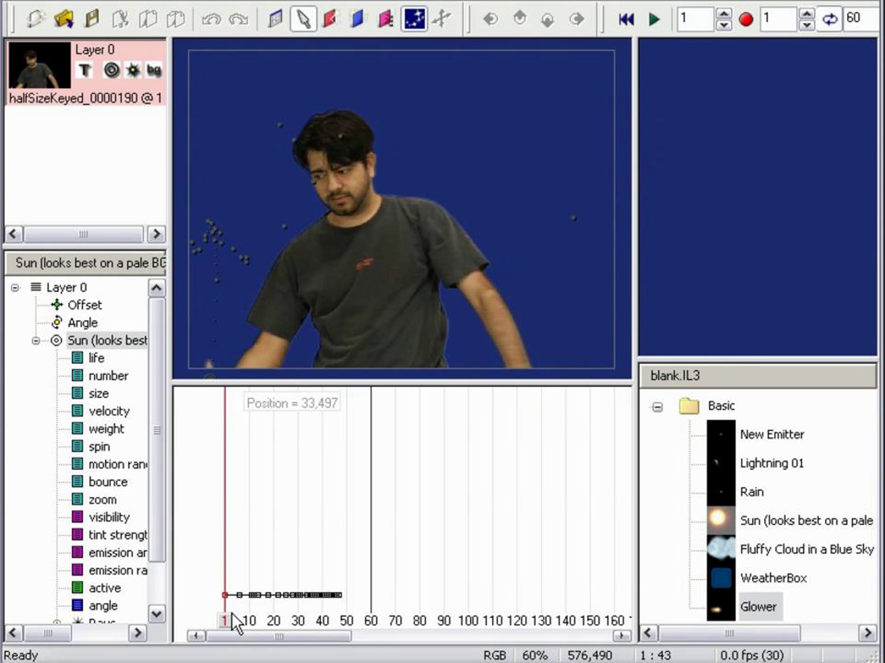
Task: Click the rewind to start button
Action: click(x=626, y=19)
